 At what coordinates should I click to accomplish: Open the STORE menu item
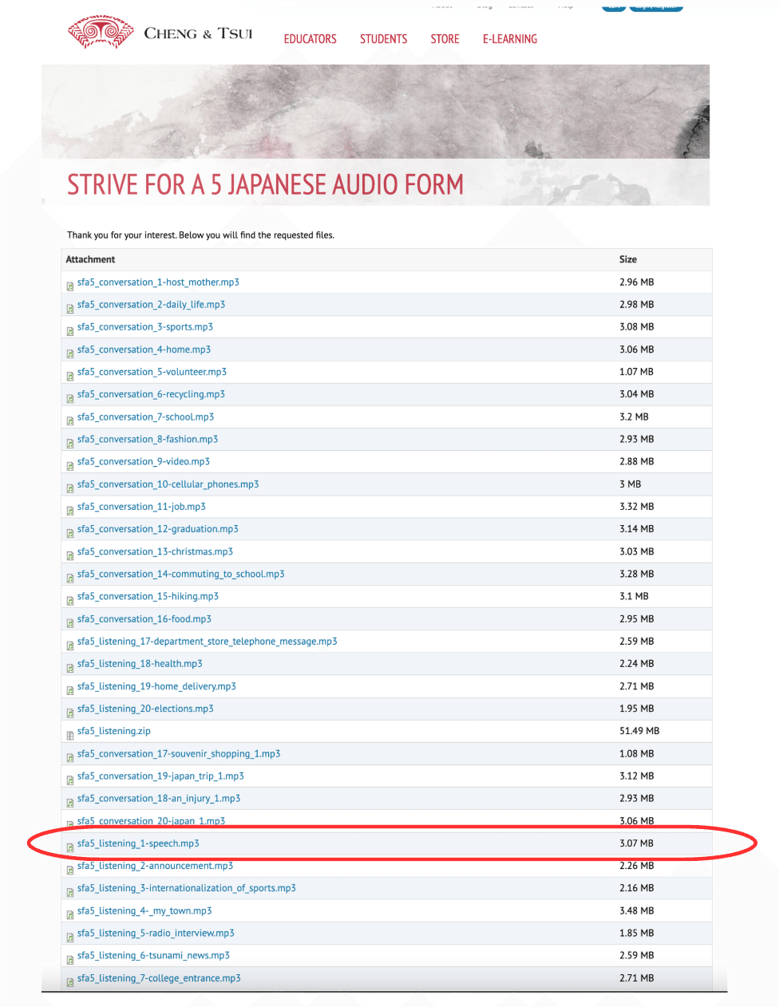pos(445,38)
